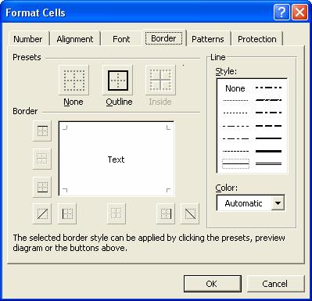Click OK to apply formatting
Screen dimensions: 312x301
click(x=213, y=284)
